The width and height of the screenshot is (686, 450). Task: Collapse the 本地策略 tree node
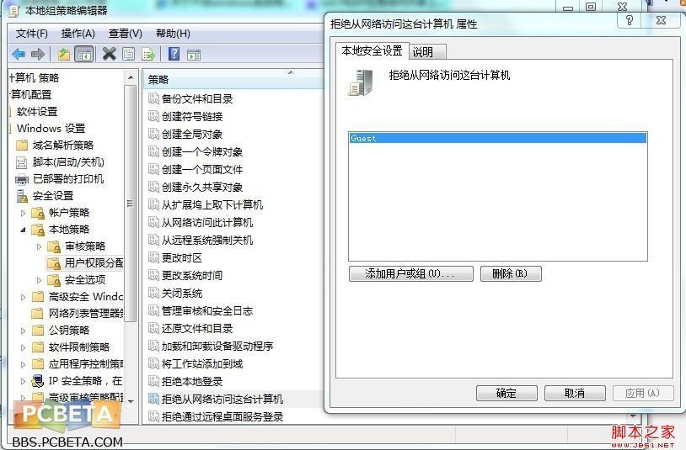tap(24, 230)
